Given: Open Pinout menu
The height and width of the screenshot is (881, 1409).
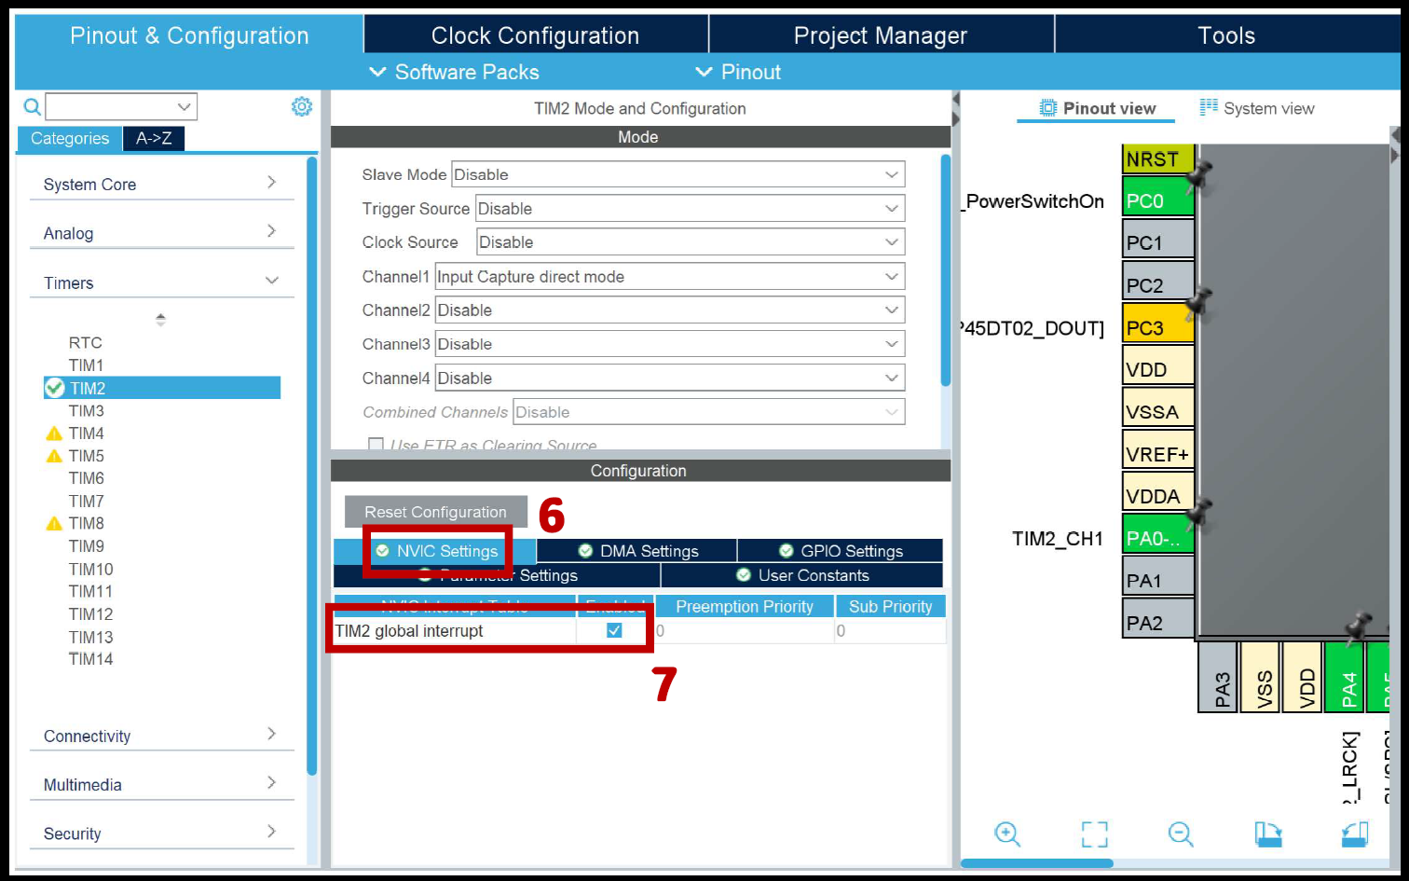Looking at the screenshot, I should click(738, 72).
